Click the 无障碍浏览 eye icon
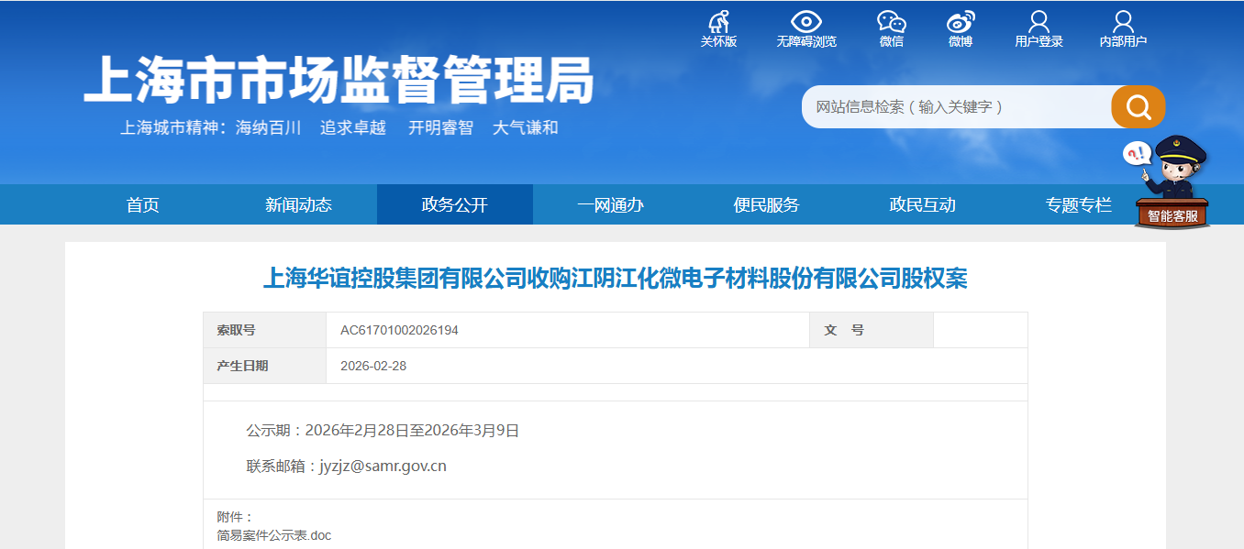1244x549 pixels. tap(806, 21)
